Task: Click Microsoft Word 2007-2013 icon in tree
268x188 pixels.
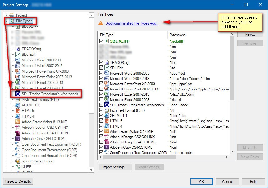Action: pyautogui.click(x=17, y=66)
